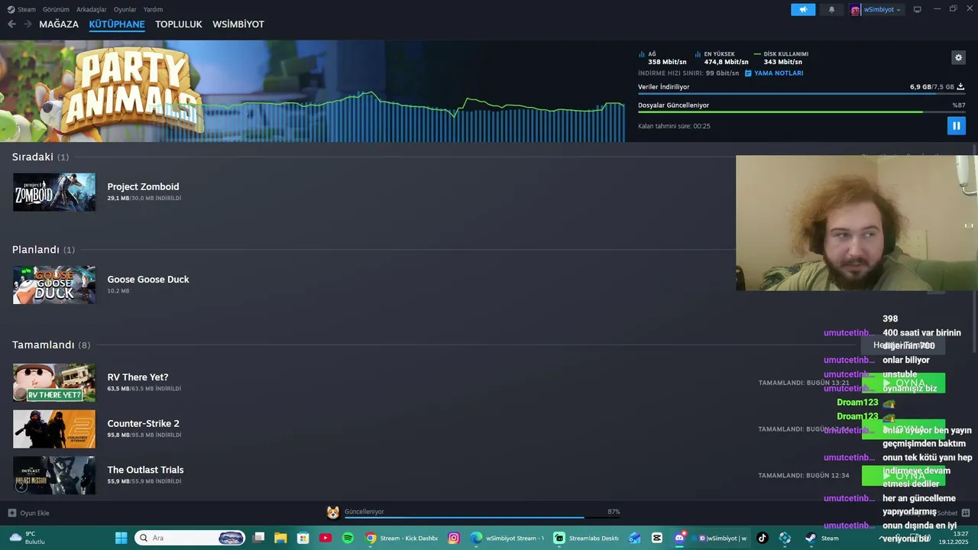Switch to the TOPLULUK tab
This screenshot has width=978, height=550.
coord(179,24)
